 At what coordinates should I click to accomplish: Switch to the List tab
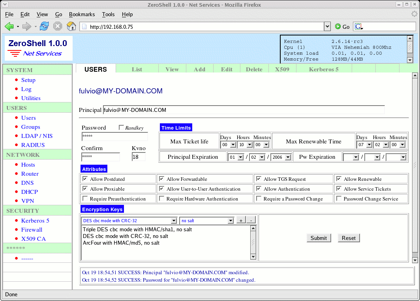tap(137, 69)
